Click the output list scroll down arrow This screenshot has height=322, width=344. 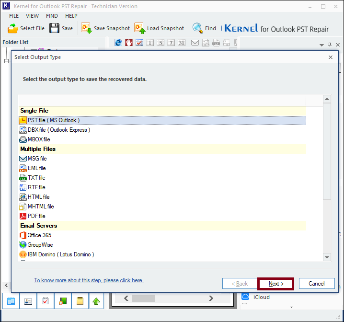click(x=327, y=257)
